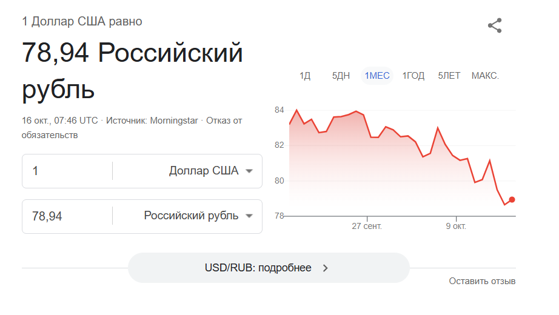
Task: Click the chevron arrow beside USD/RUB подробнее
Action: [x=325, y=268]
